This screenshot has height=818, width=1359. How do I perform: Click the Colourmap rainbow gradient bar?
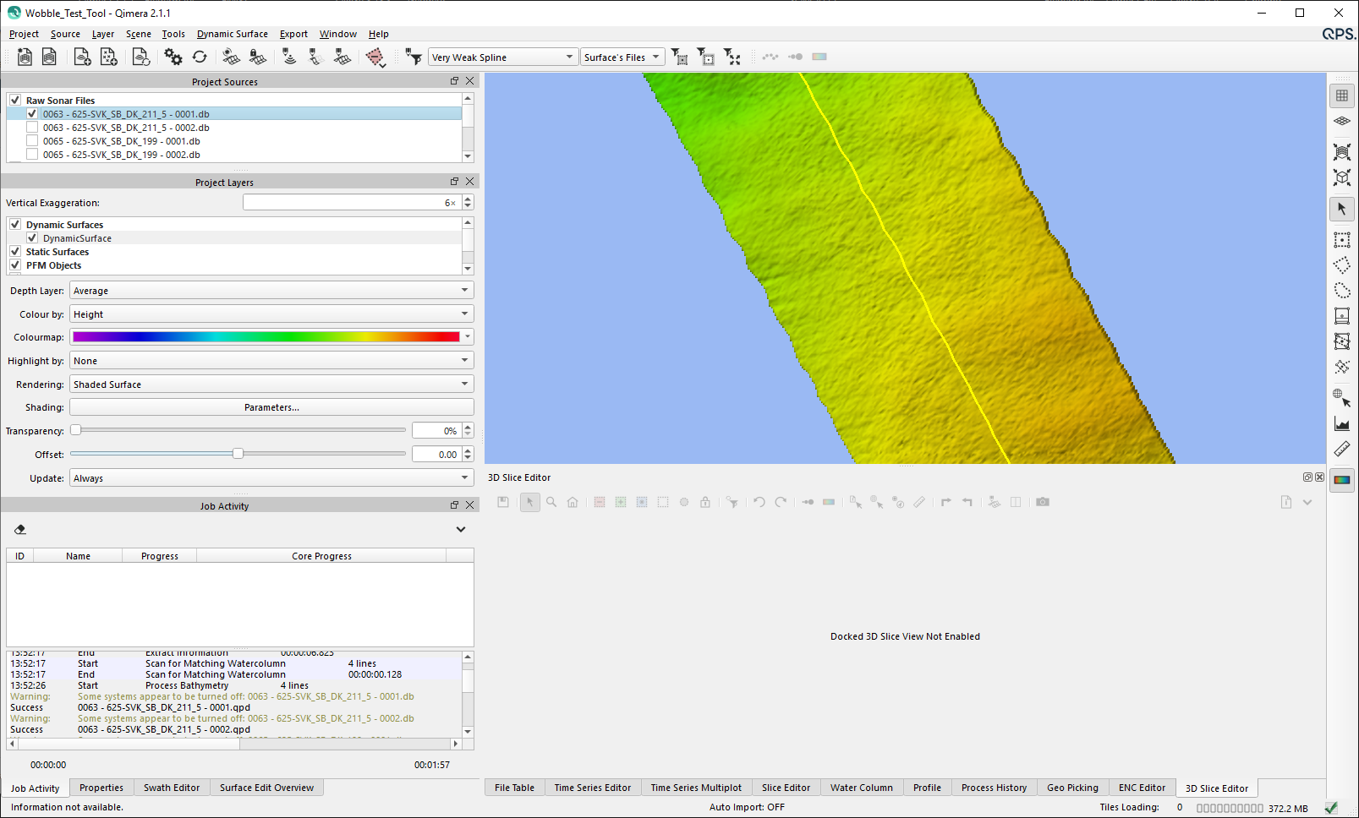click(266, 337)
